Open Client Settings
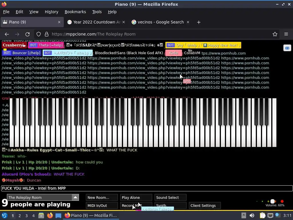The width and height of the screenshot is (293, 220). point(205,205)
